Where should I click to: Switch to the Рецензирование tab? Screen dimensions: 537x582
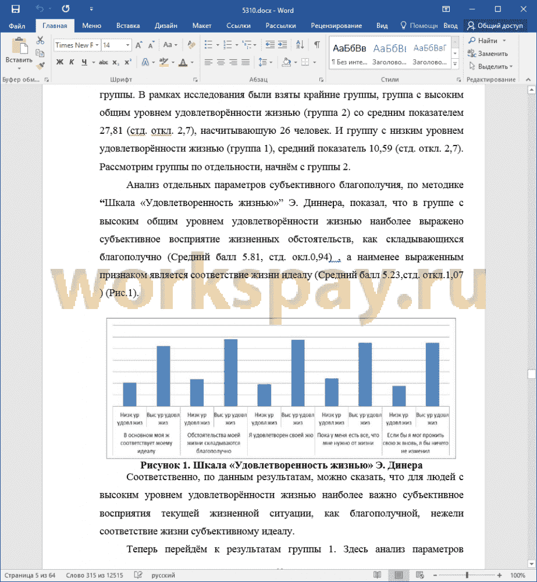336,26
